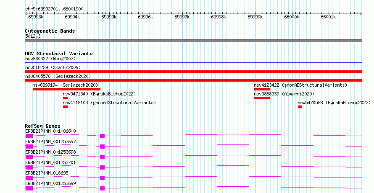Click the 66000k ruler tick label
Viewport: 374px width, 193px height.
[292, 17]
